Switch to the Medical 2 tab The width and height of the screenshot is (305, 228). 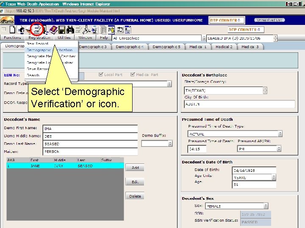point(224,47)
